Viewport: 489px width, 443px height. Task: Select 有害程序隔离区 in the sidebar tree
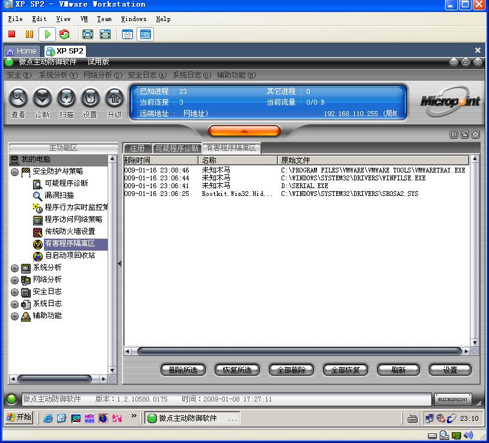tap(70, 243)
